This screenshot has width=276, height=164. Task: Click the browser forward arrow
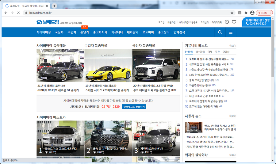[x=12, y=13]
